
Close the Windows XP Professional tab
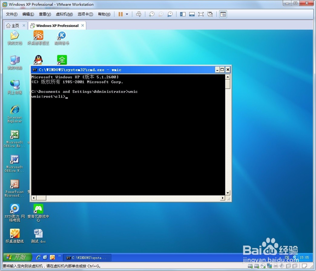click(x=82, y=25)
